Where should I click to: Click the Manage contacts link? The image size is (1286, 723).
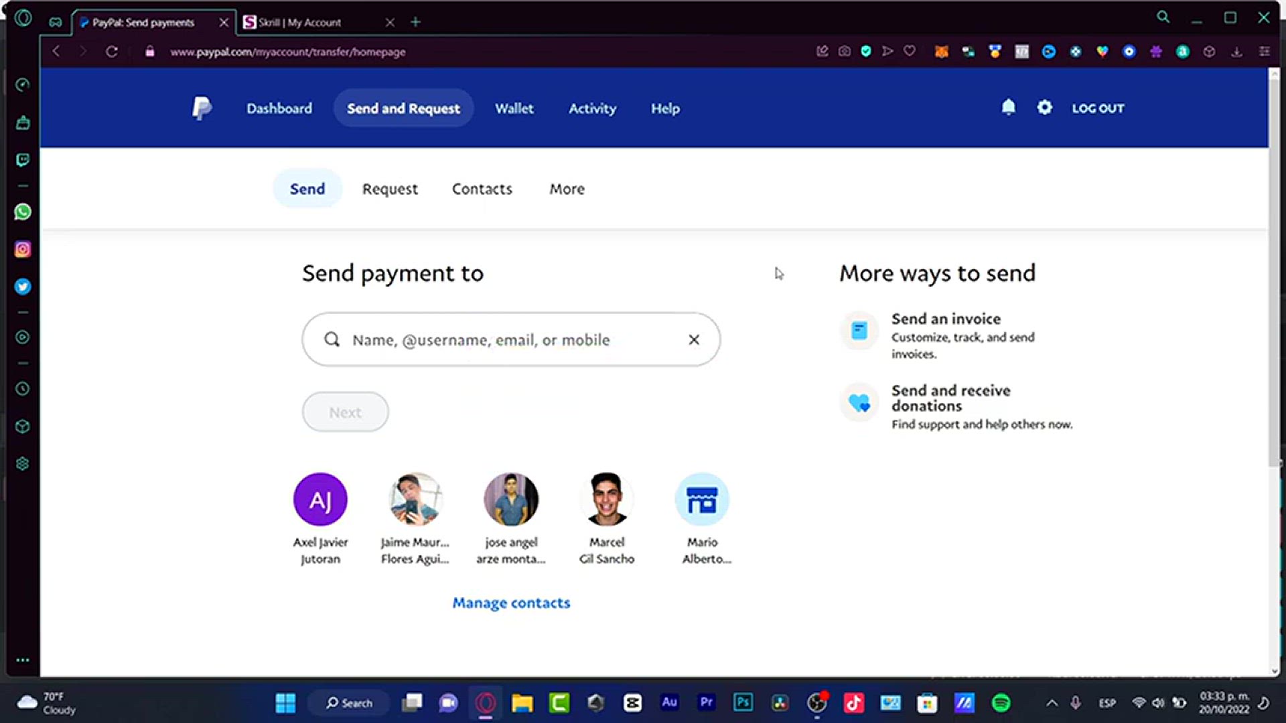coord(511,602)
